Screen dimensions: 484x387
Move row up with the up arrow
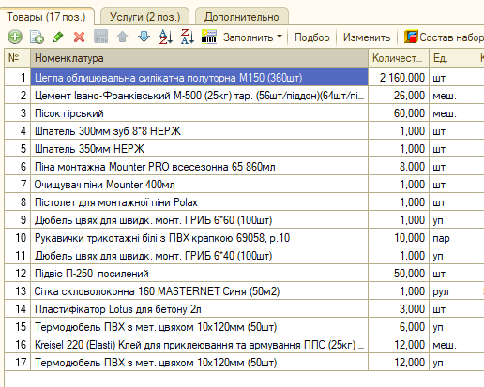[122, 37]
